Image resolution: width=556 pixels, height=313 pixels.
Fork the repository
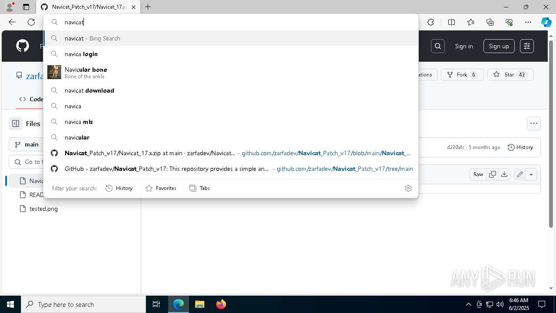pyautogui.click(x=462, y=75)
